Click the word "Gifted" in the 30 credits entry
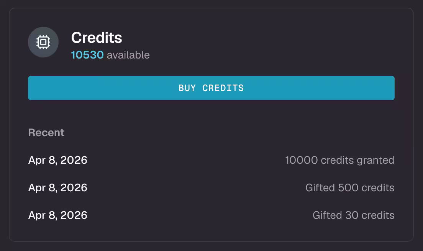Screen dimensions: 423x251 327,215
